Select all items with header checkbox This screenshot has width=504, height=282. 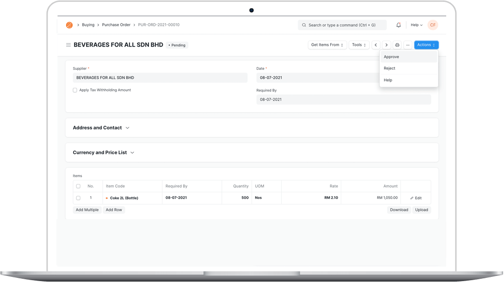78,186
